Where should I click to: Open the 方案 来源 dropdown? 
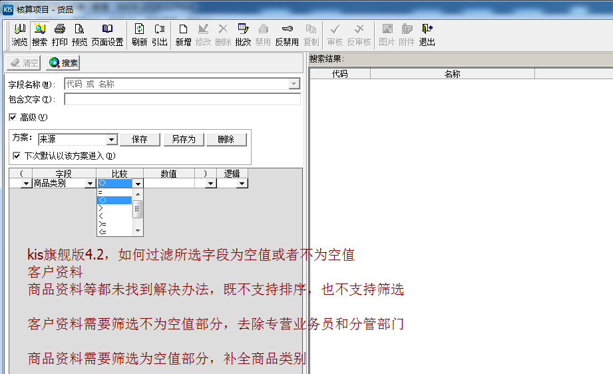coord(111,140)
